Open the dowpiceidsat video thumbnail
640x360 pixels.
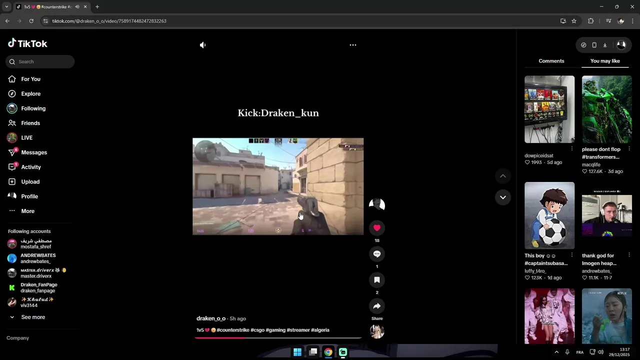(549, 109)
